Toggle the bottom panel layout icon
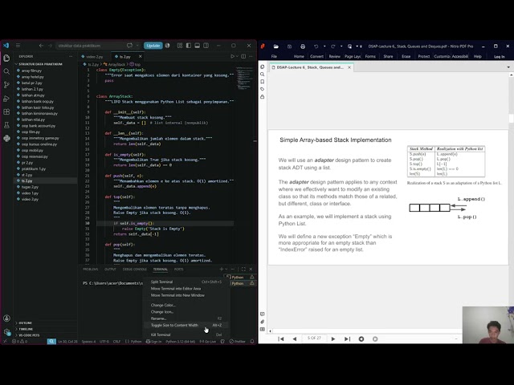Image resolution: width=514 pixels, height=385 pixels. click(x=198, y=46)
